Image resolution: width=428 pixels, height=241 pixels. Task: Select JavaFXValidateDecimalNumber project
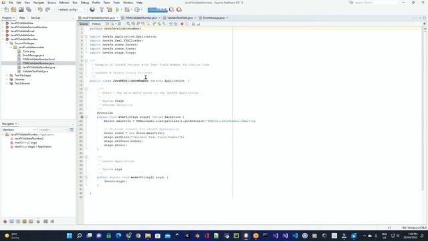29,27
